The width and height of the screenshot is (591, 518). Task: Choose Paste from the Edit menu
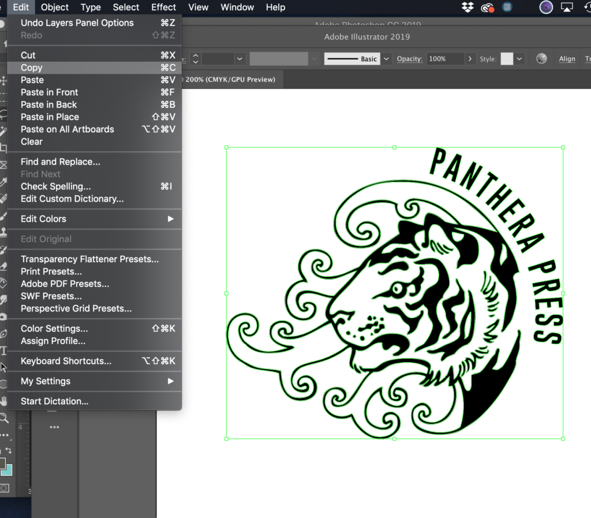pyautogui.click(x=94, y=80)
